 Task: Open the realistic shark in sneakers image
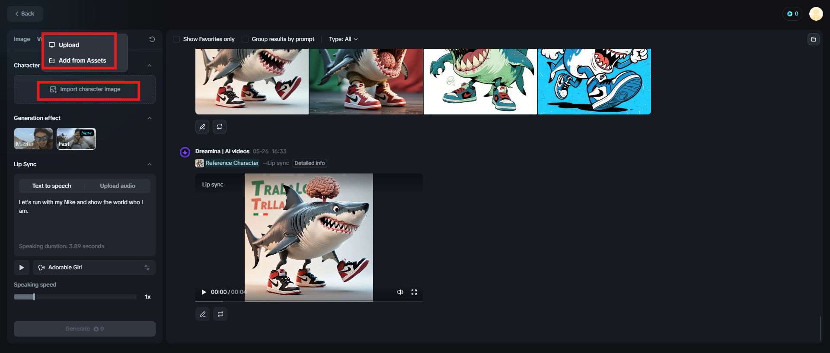click(x=252, y=81)
